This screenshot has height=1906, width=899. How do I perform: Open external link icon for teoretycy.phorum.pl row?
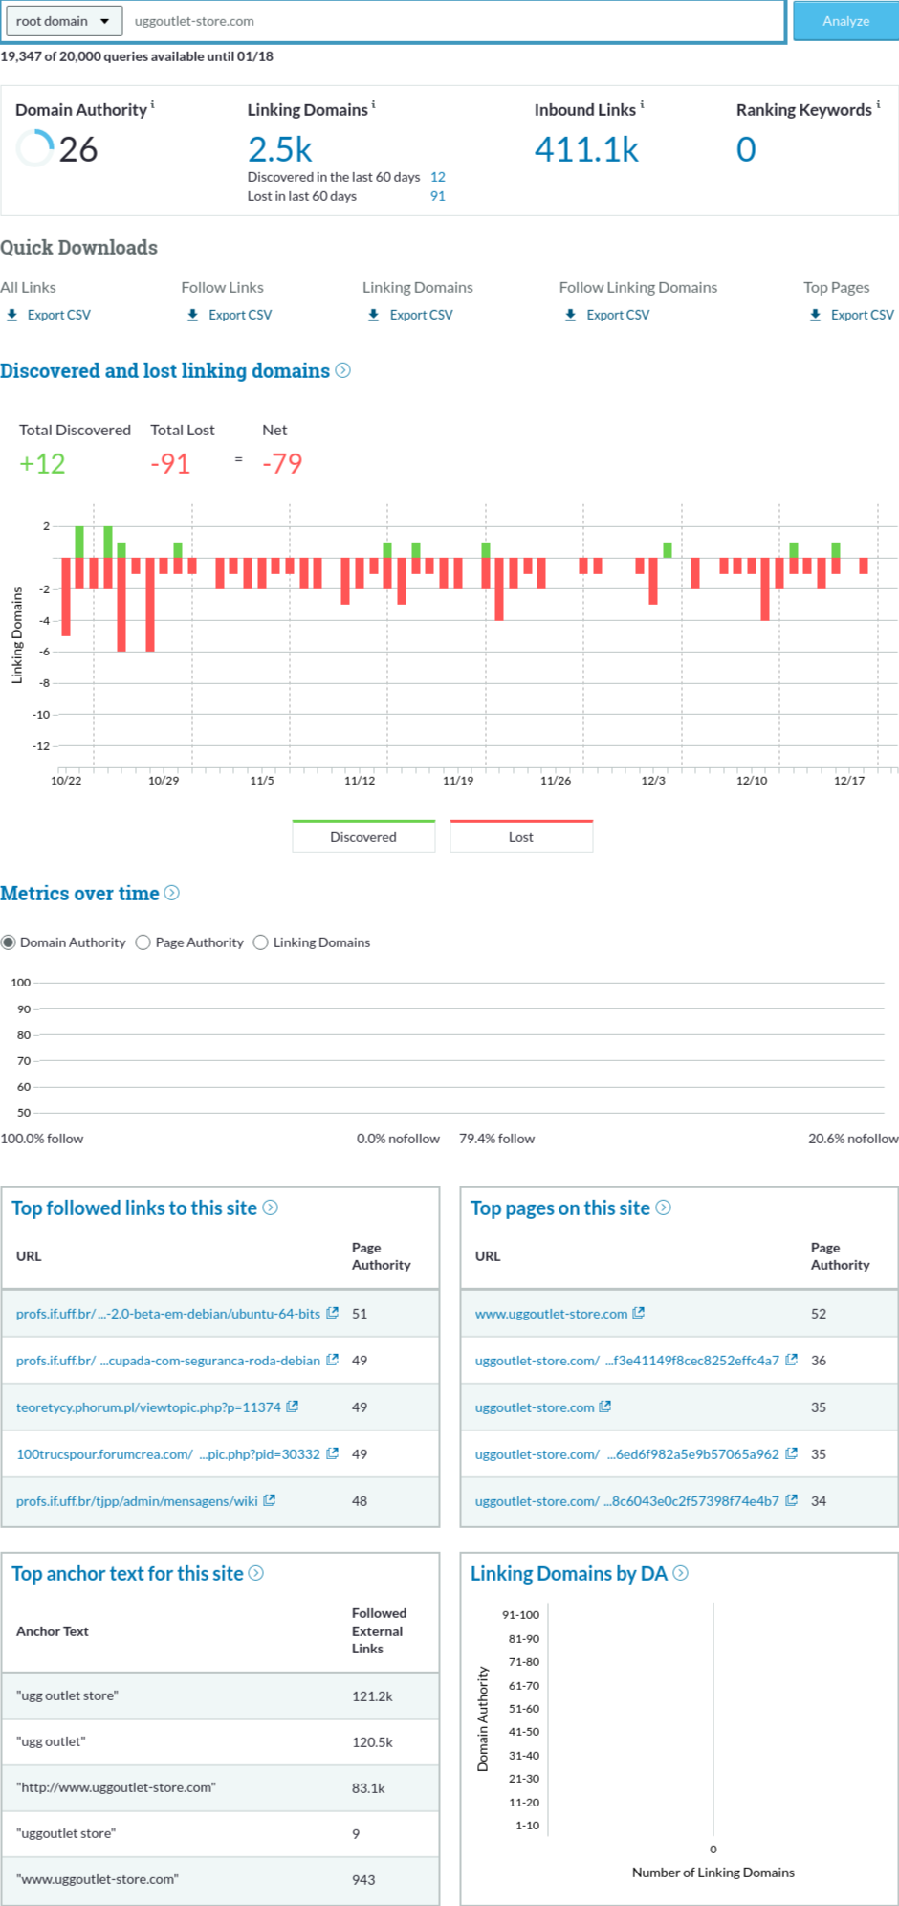point(293,1407)
